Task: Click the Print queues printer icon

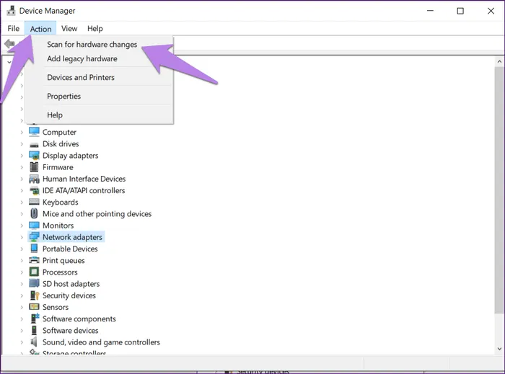Action: tap(34, 261)
